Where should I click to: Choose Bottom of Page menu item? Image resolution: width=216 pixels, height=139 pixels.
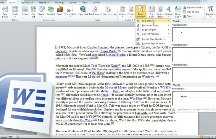(x=153, y=25)
